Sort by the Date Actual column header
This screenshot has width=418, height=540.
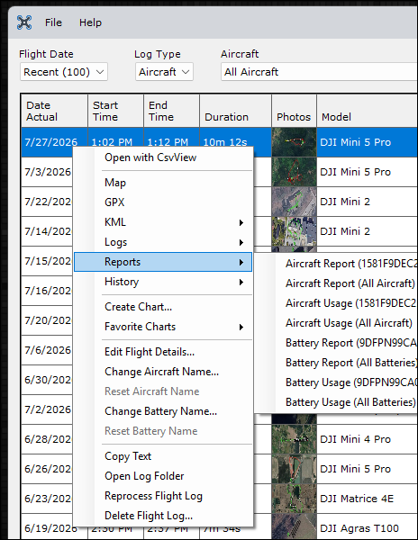pos(54,111)
